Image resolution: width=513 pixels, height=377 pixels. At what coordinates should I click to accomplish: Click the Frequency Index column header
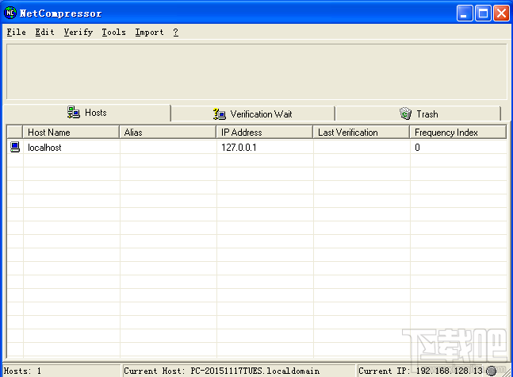(x=458, y=133)
